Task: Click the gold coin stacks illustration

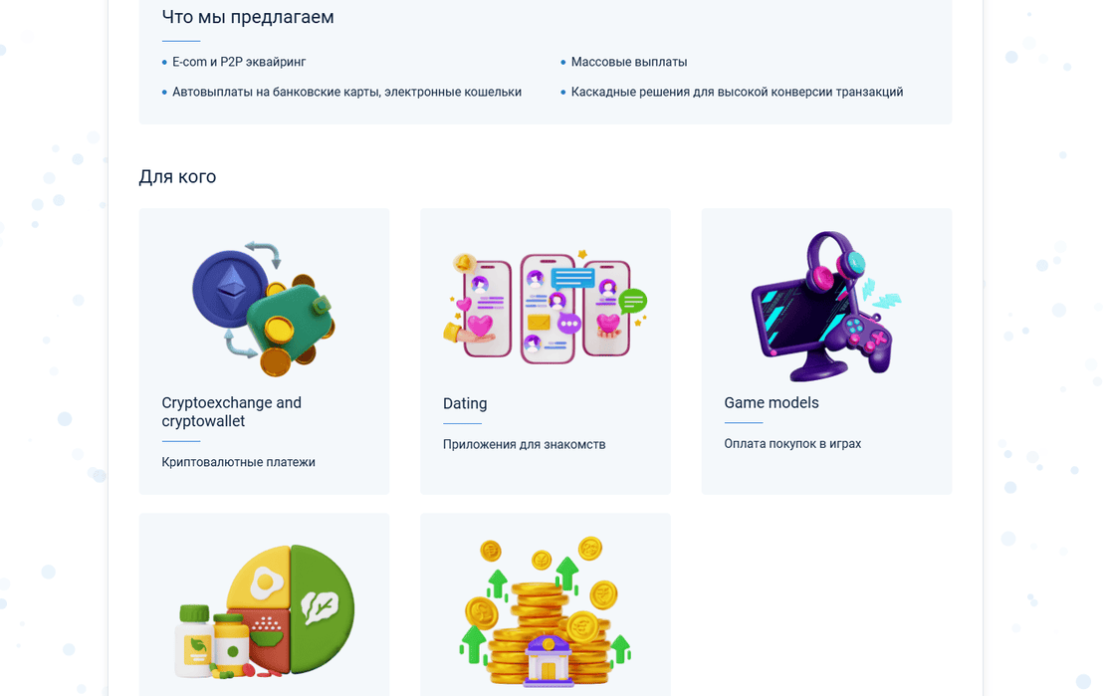Action: coord(545,610)
